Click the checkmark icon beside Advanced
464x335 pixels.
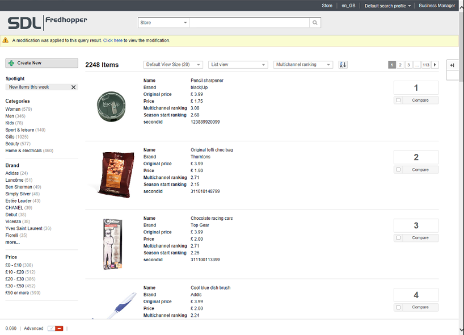(x=52, y=329)
